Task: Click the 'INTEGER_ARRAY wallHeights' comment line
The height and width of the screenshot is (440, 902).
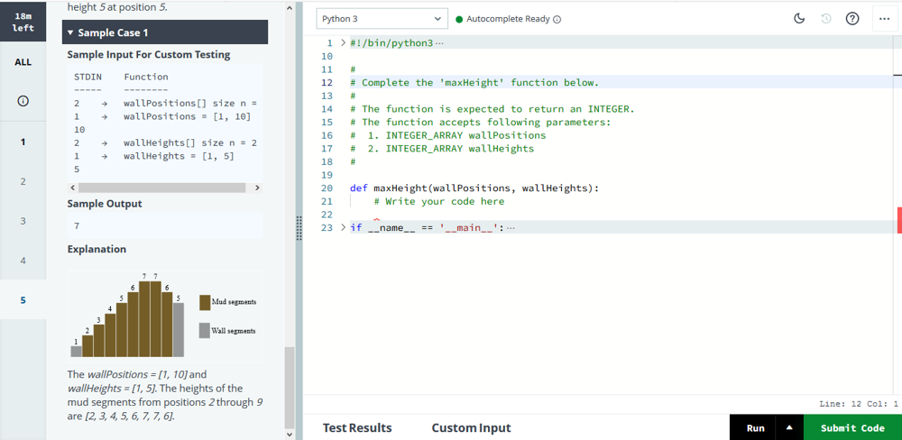Action: 442,149
